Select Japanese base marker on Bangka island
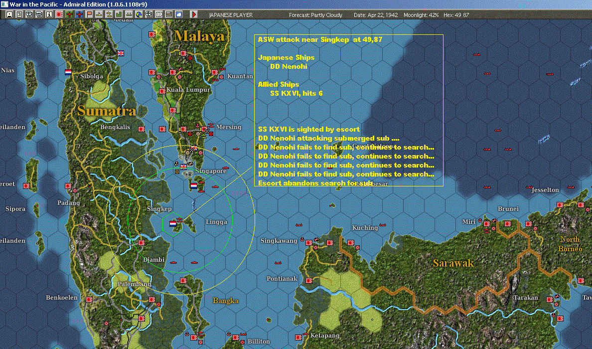592x349 pixels. pyautogui.click(x=183, y=281)
